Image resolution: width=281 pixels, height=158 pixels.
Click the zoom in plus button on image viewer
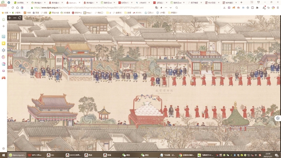[10, 18]
